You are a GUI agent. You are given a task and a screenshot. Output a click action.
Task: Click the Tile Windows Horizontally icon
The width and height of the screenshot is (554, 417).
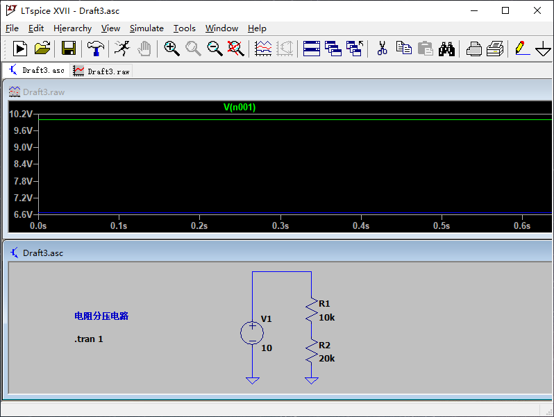pyautogui.click(x=312, y=49)
